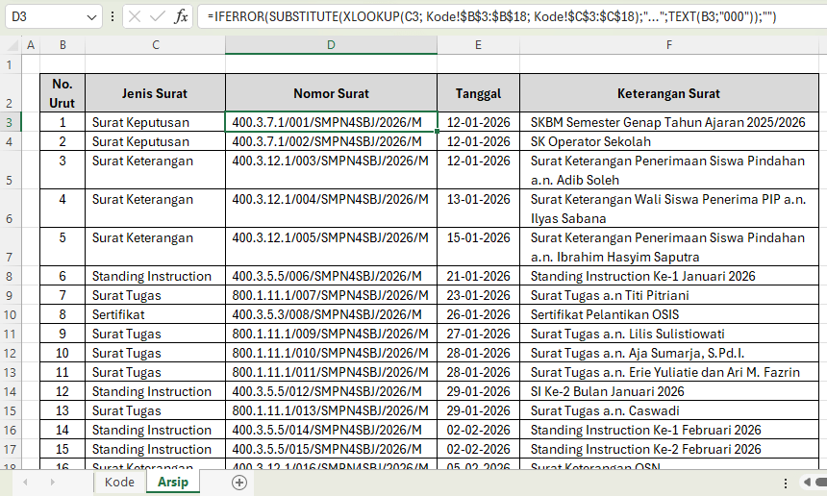Select column A header
This screenshot has width=827, height=496.
point(31,45)
